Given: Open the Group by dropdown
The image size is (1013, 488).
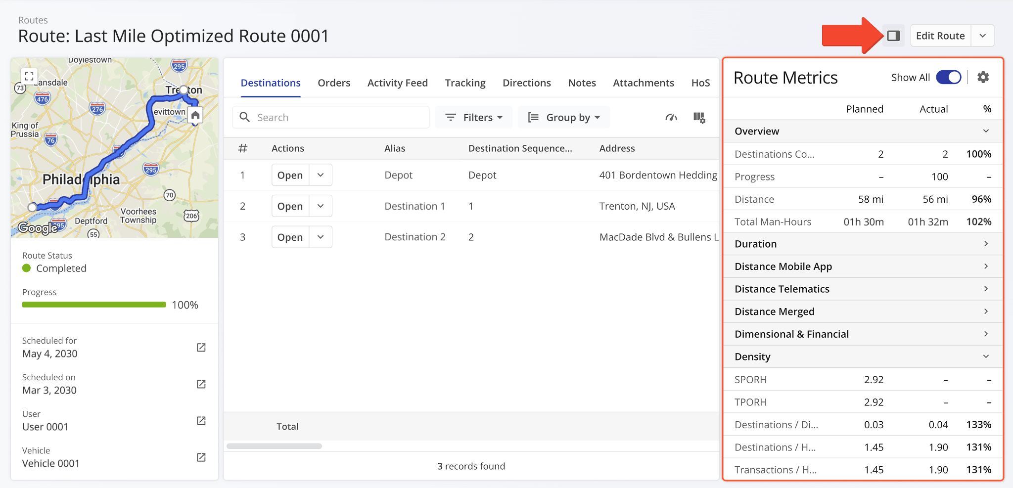Looking at the screenshot, I should 564,117.
